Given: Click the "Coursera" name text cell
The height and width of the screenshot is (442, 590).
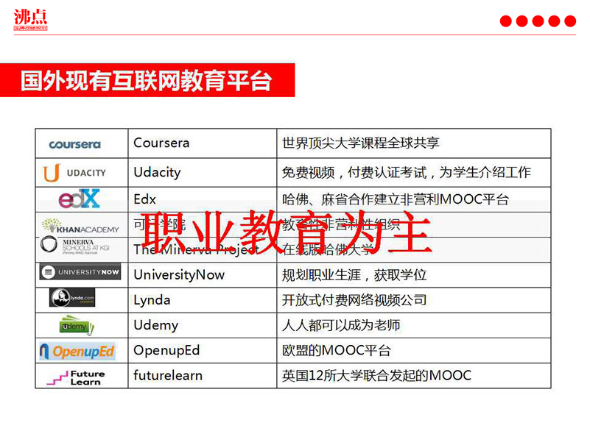Looking at the screenshot, I should 161,143.
